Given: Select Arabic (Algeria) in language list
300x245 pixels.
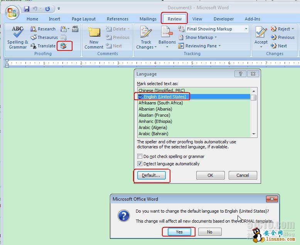Looking at the screenshot, I should [154, 128].
